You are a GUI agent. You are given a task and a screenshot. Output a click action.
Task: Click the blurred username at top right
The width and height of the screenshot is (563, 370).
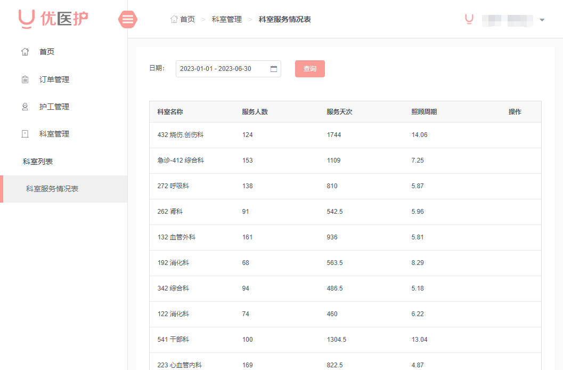click(x=508, y=20)
